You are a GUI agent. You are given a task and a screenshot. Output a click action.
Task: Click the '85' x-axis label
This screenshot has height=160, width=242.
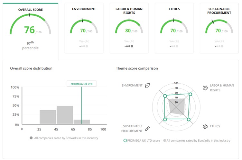coord(90,130)
